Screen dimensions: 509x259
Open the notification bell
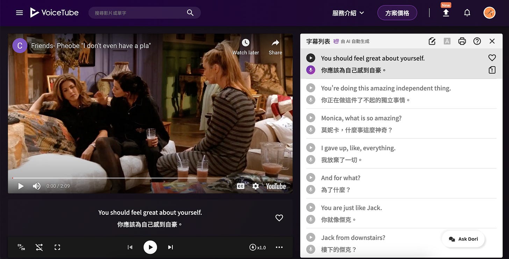coord(467,13)
